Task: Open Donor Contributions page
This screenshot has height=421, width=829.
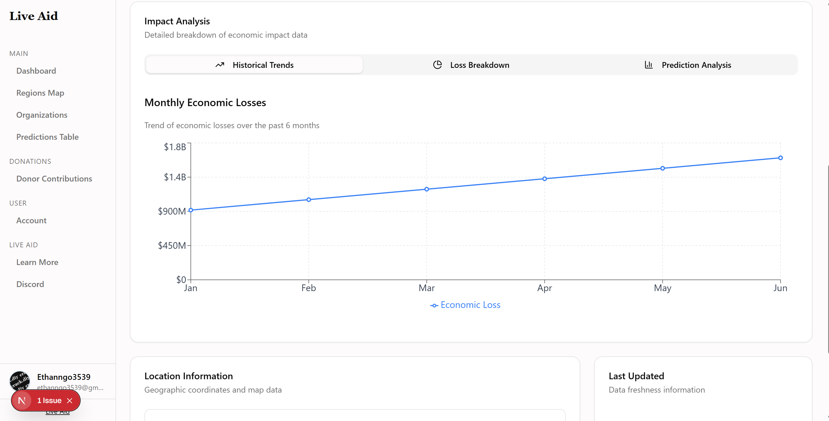Action: coord(54,179)
